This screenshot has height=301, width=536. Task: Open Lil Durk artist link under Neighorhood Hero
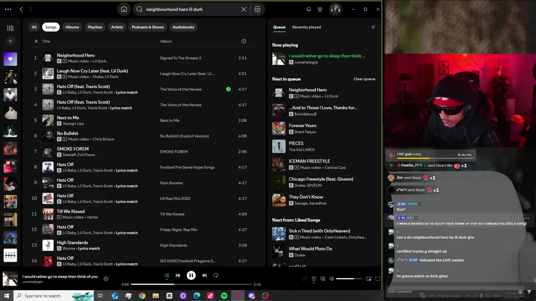coord(99,61)
